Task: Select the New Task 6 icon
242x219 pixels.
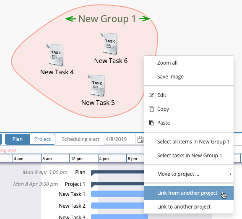Action: pyautogui.click(x=109, y=44)
